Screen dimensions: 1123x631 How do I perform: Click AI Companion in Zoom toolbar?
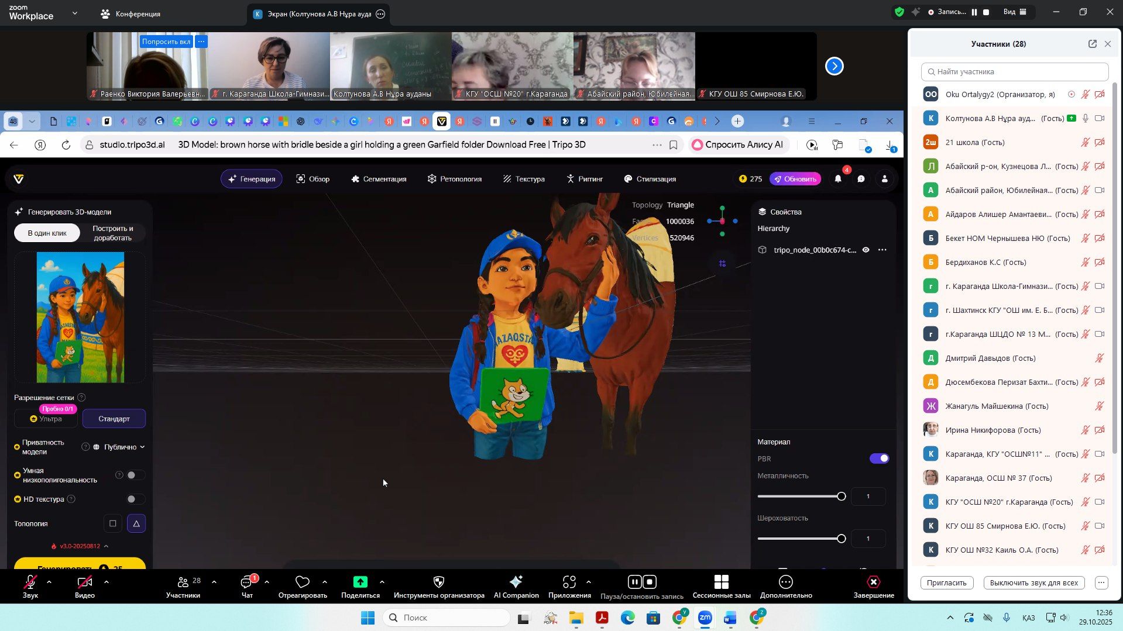click(516, 587)
